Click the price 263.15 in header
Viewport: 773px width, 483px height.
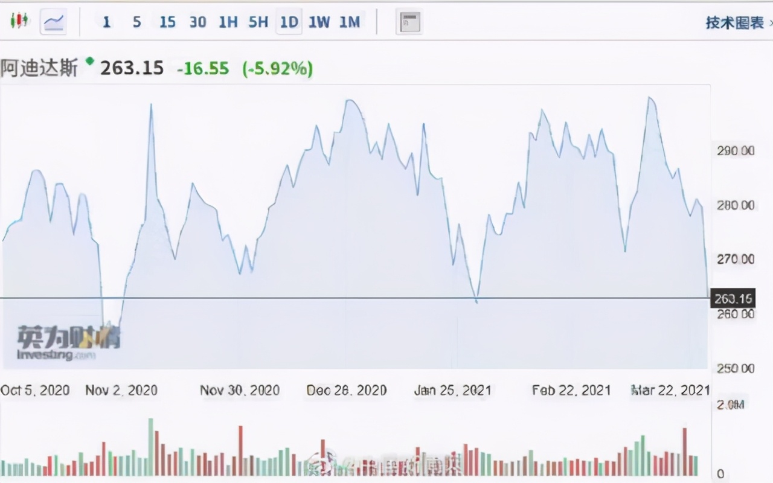132,68
